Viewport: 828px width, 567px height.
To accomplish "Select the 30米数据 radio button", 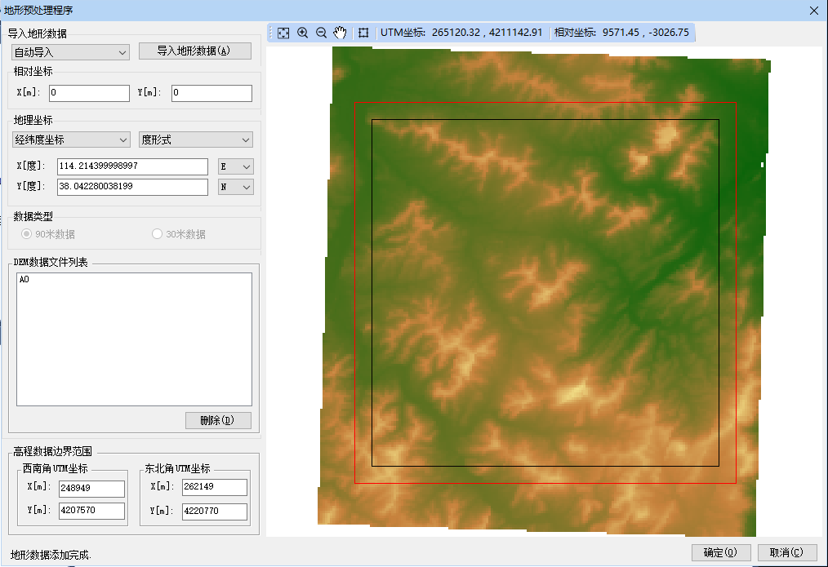I will coord(158,234).
